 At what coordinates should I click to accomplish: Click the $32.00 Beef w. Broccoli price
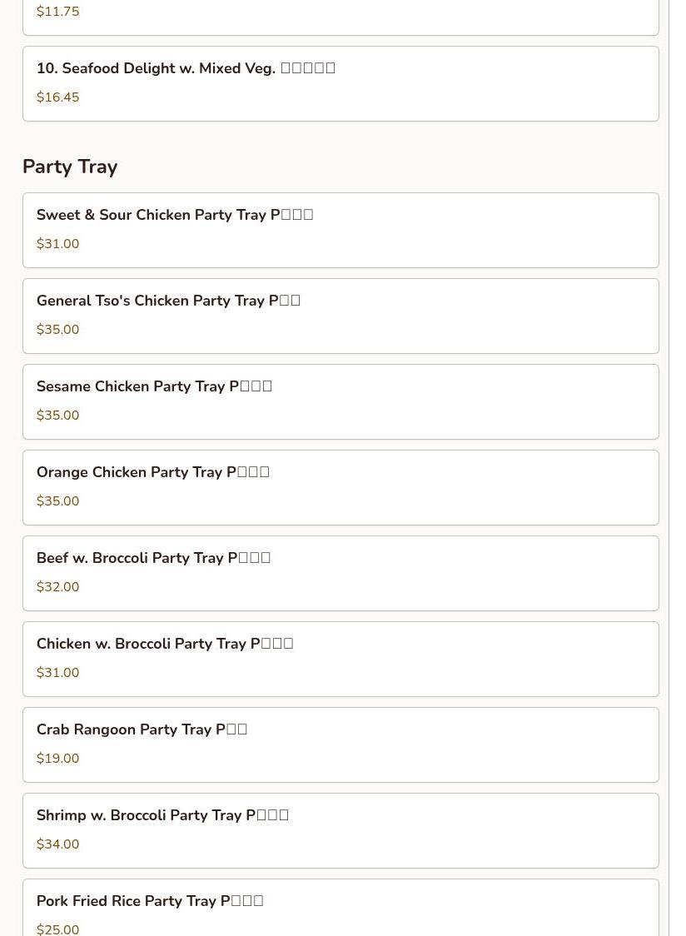pyautogui.click(x=58, y=587)
